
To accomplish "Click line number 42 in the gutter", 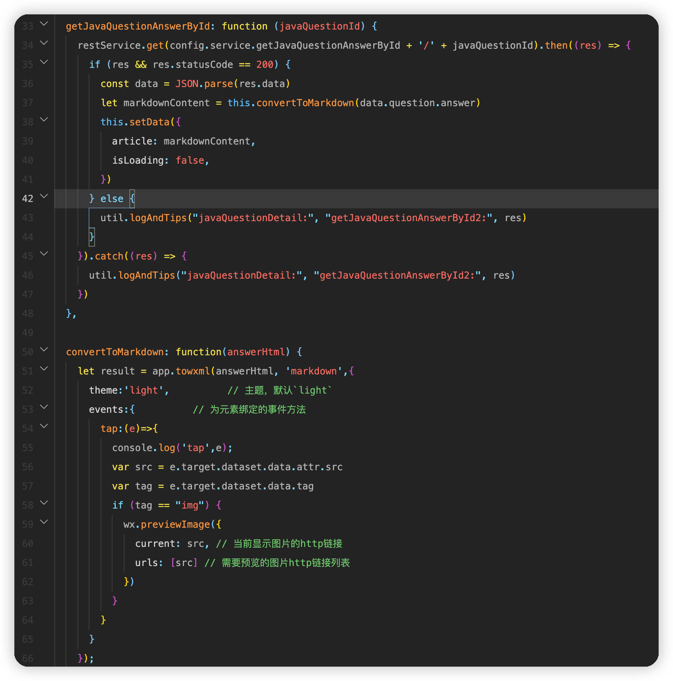I will [x=28, y=199].
